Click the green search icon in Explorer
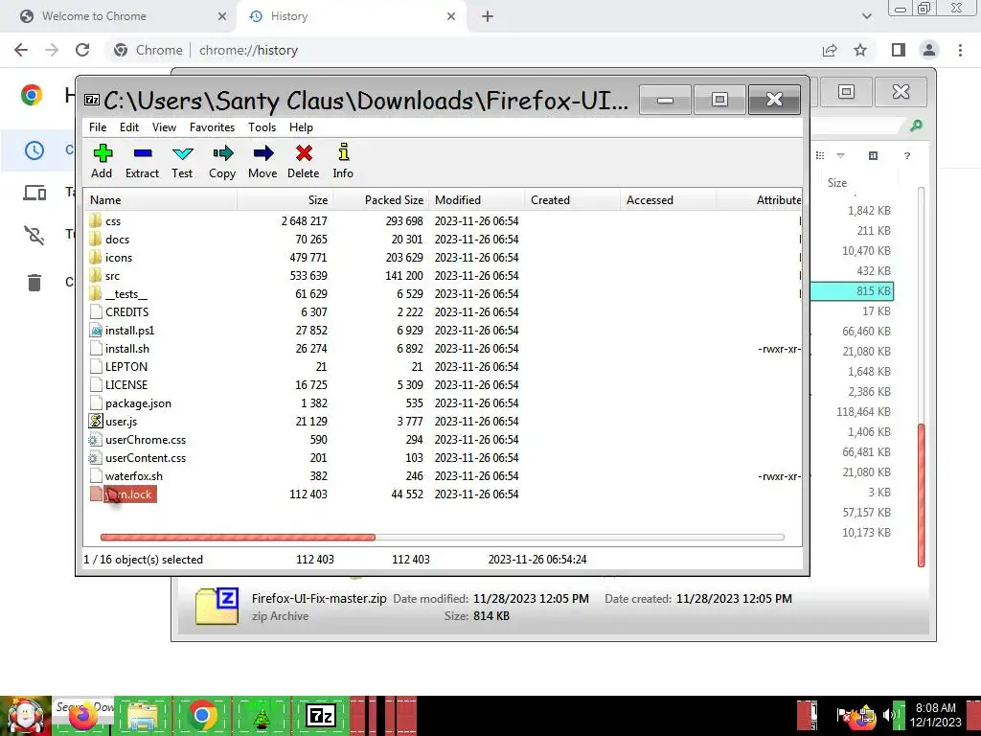 point(916,126)
